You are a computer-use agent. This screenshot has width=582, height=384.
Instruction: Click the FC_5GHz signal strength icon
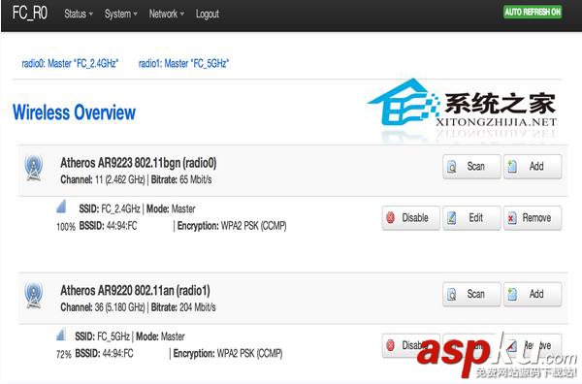click(61, 334)
